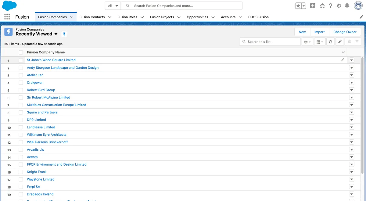Select the header select-all checkbox
The height and width of the screenshot is (201, 366).
point(21,52)
